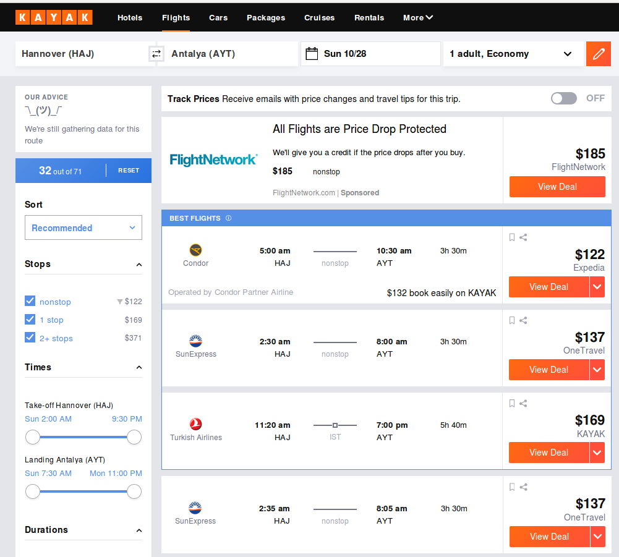
Task: Swap origin and destination airports
Action: pyautogui.click(x=156, y=54)
